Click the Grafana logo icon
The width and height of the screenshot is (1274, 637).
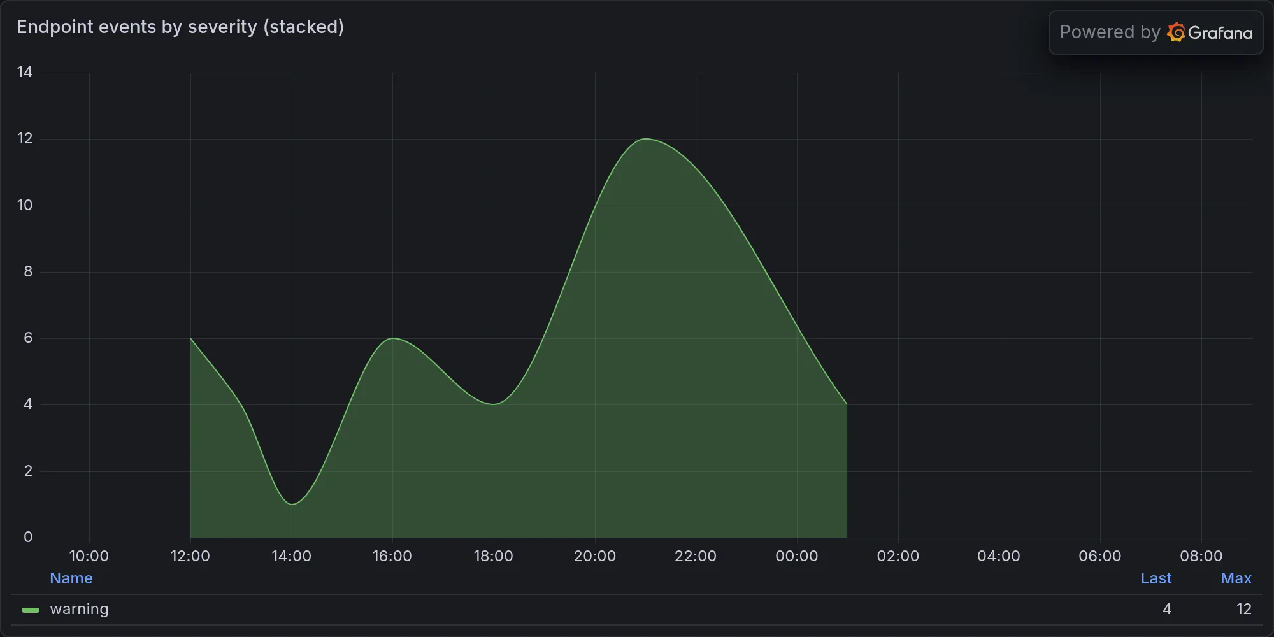point(1176,32)
